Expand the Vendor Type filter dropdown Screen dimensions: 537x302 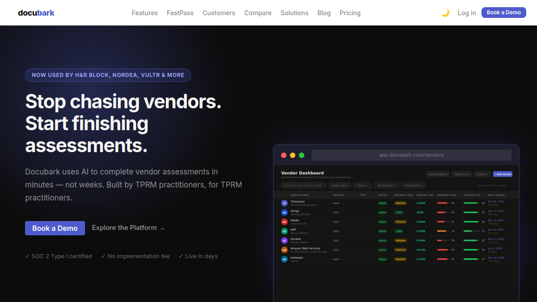click(340, 185)
